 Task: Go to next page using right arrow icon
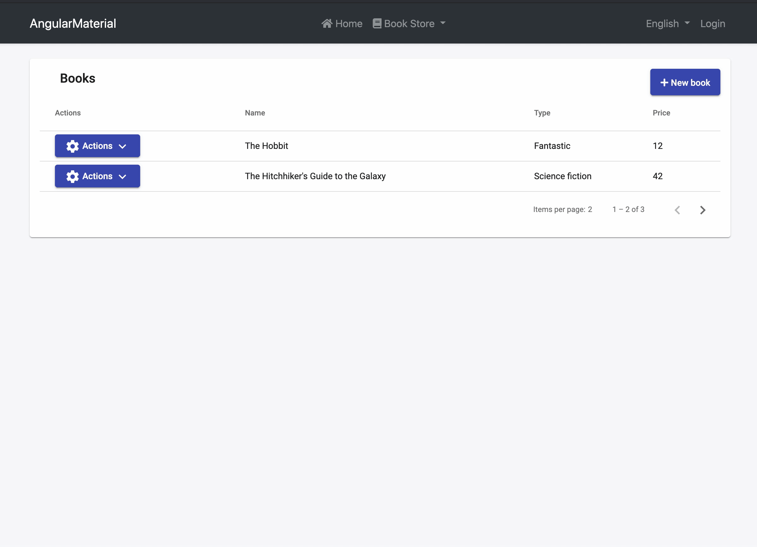703,210
